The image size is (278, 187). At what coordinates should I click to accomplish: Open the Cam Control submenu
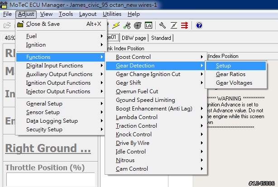[155, 169]
